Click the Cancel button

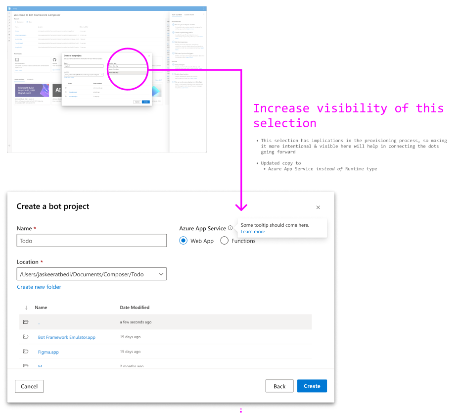29,386
